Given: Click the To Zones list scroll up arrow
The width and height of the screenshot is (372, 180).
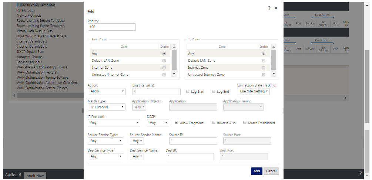Looking at the screenshot, I should point(274,47).
